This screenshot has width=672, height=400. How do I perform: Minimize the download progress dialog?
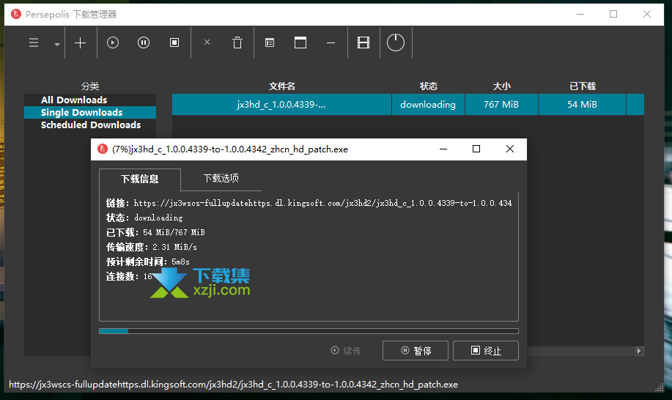click(x=443, y=149)
